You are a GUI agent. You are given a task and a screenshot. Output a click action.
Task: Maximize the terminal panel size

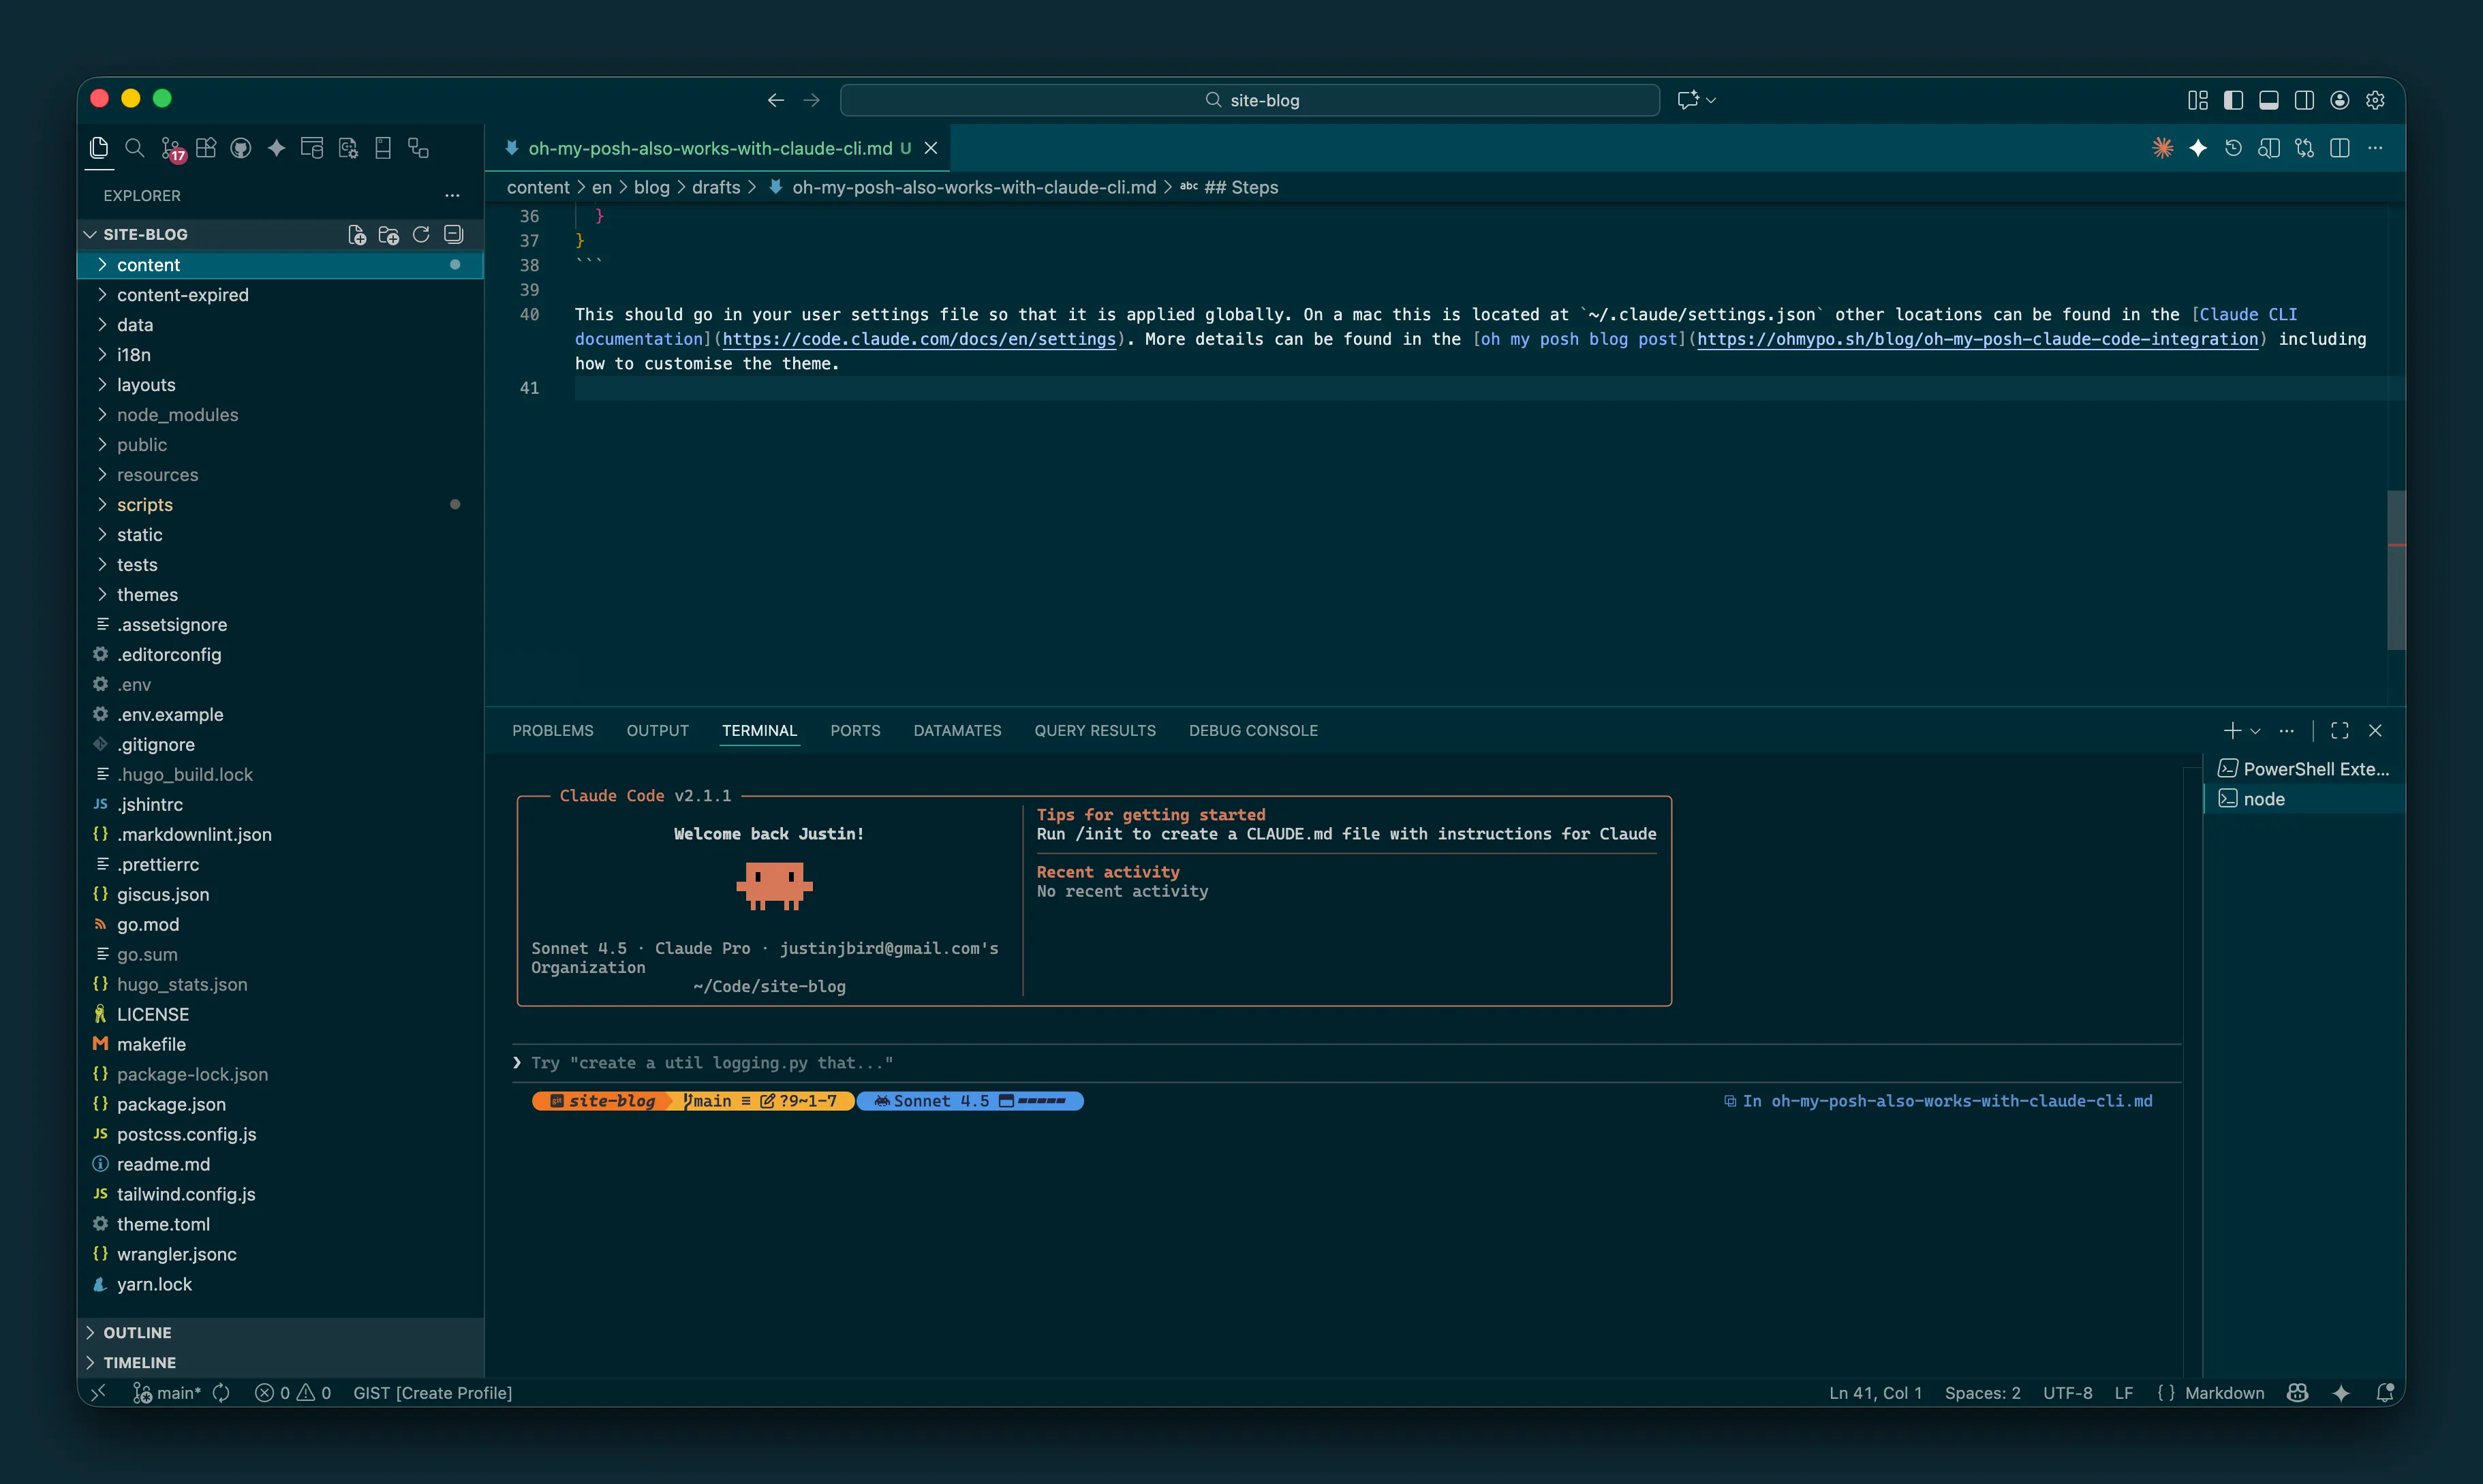pyautogui.click(x=2340, y=731)
